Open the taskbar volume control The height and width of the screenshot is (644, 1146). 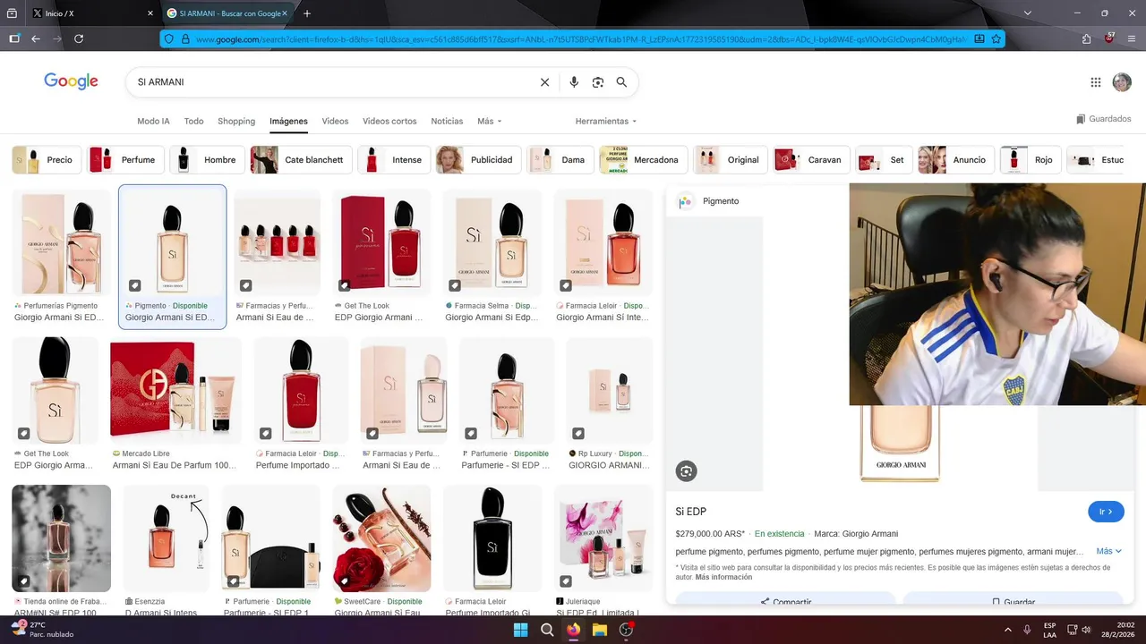[1086, 630]
